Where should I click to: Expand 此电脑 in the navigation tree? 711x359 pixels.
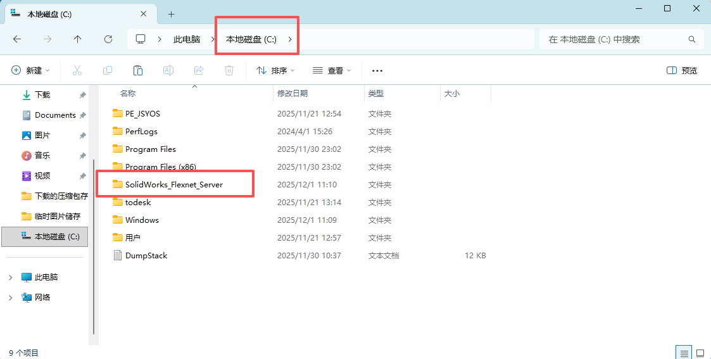click(x=10, y=277)
